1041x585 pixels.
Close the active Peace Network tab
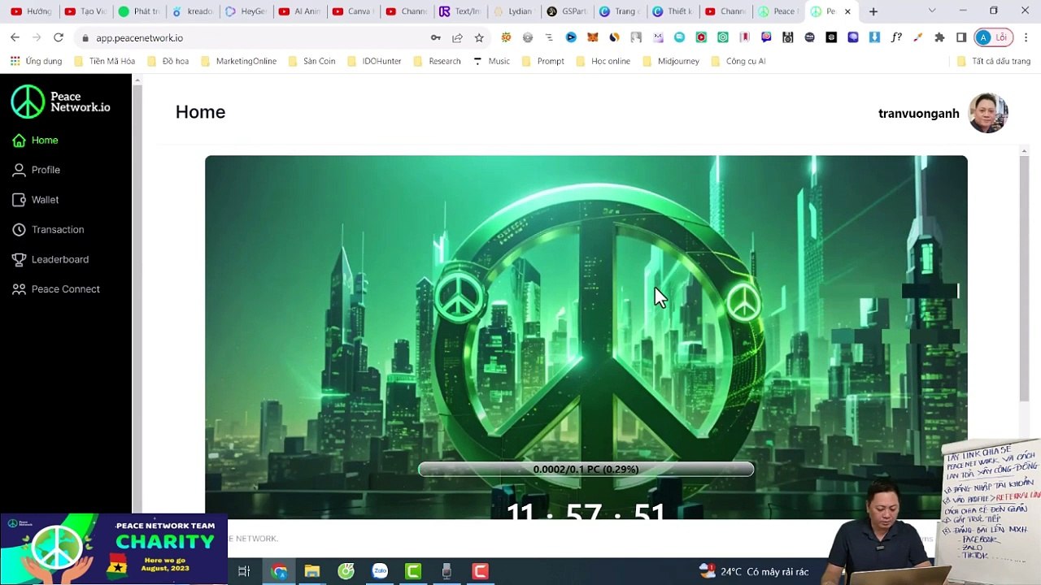point(847,11)
